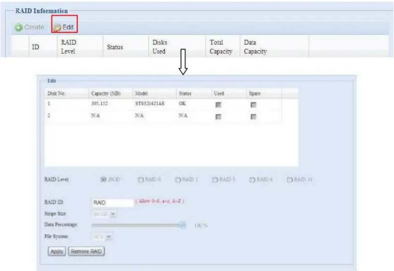
Task: Select the RAID 10 radio button
Action: coord(289,180)
